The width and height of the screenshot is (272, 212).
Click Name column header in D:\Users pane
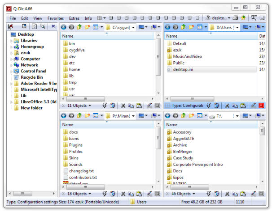pos(211,36)
